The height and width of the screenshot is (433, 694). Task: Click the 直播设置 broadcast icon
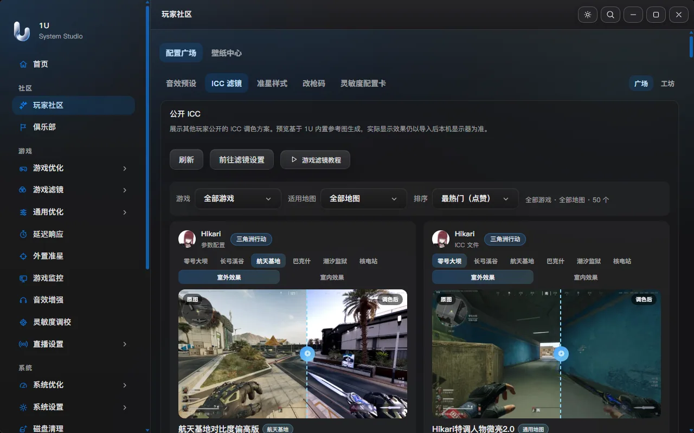(x=23, y=344)
